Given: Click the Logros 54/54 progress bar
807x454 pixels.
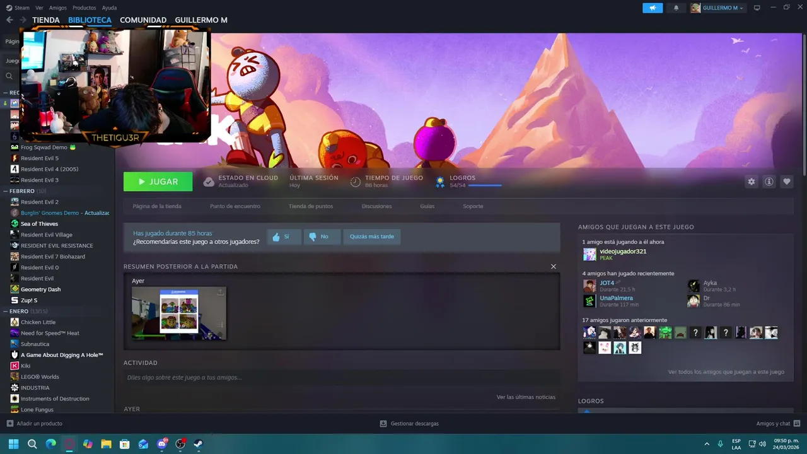Looking at the screenshot, I should 485,185.
